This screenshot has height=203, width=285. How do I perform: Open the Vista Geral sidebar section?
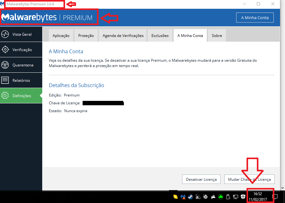pyautogui.click(x=21, y=34)
